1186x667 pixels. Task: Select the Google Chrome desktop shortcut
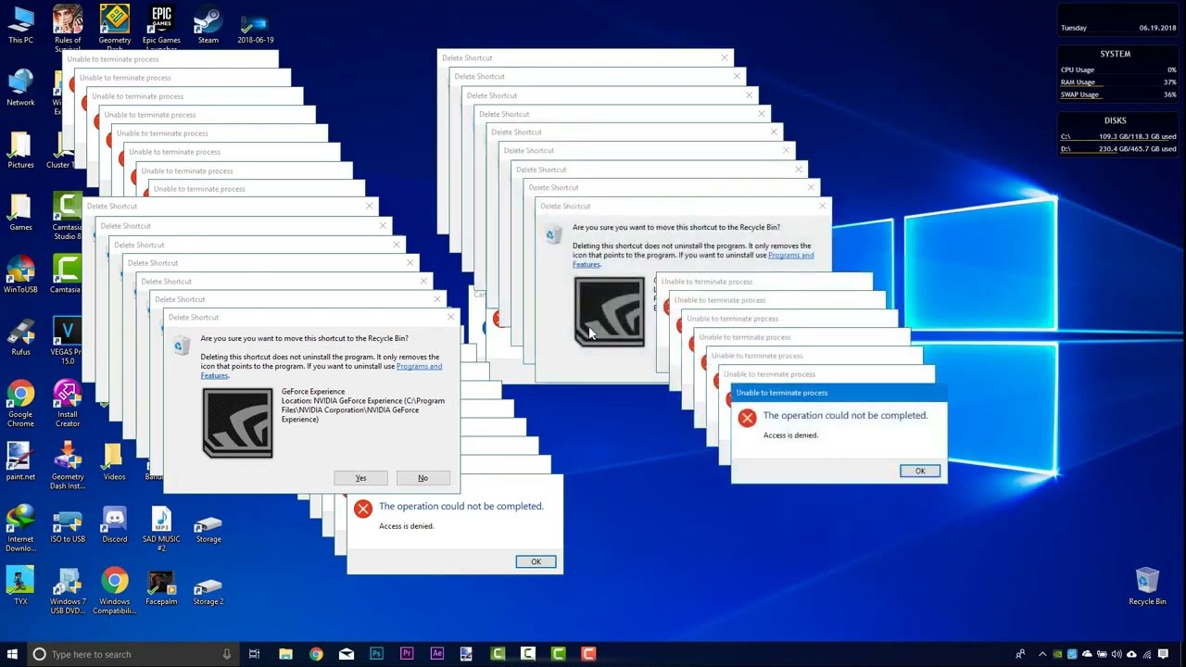(20, 403)
